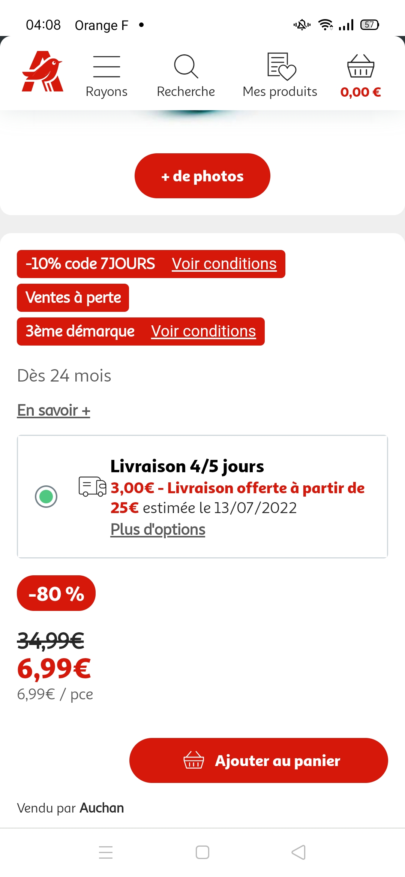Select the Livraison 4/5 jours radio button
The width and height of the screenshot is (405, 877).
click(46, 497)
